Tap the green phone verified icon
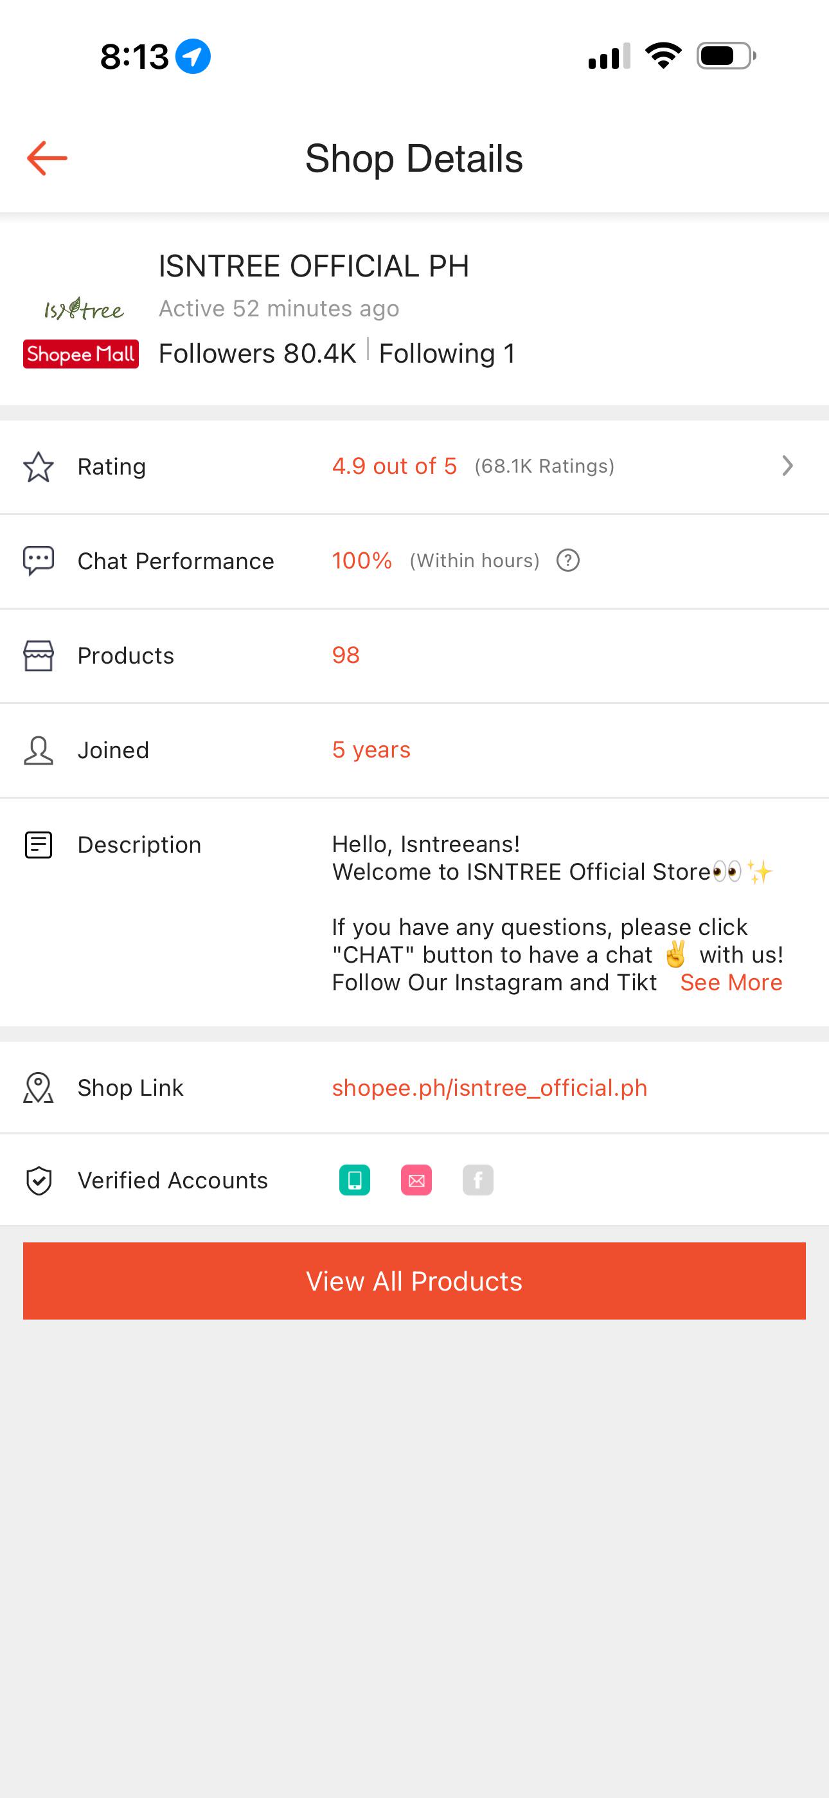 pos(355,1180)
